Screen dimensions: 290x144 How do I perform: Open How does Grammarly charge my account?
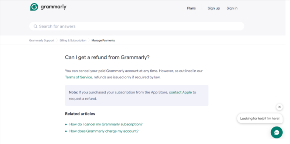click(104, 131)
